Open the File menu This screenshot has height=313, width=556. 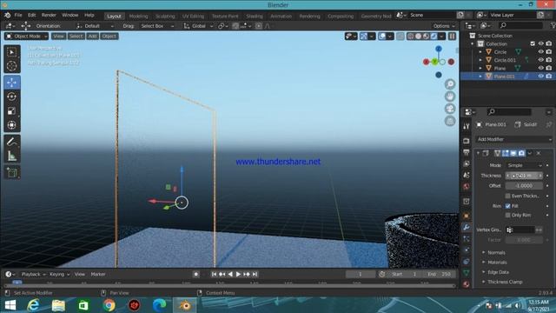point(18,16)
